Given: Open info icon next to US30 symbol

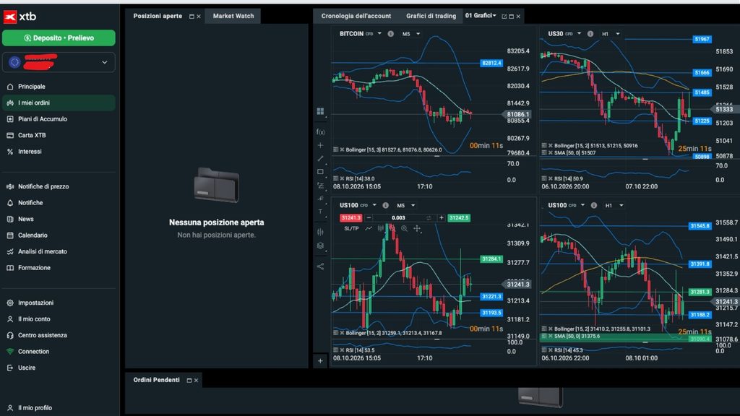Looking at the screenshot, I should coord(590,34).
